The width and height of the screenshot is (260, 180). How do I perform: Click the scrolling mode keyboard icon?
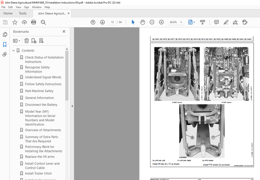[x=203, y=22]
